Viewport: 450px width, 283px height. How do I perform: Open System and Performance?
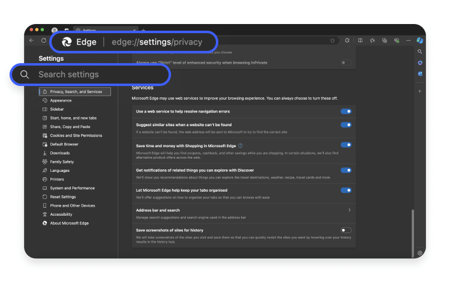[73, 188]
